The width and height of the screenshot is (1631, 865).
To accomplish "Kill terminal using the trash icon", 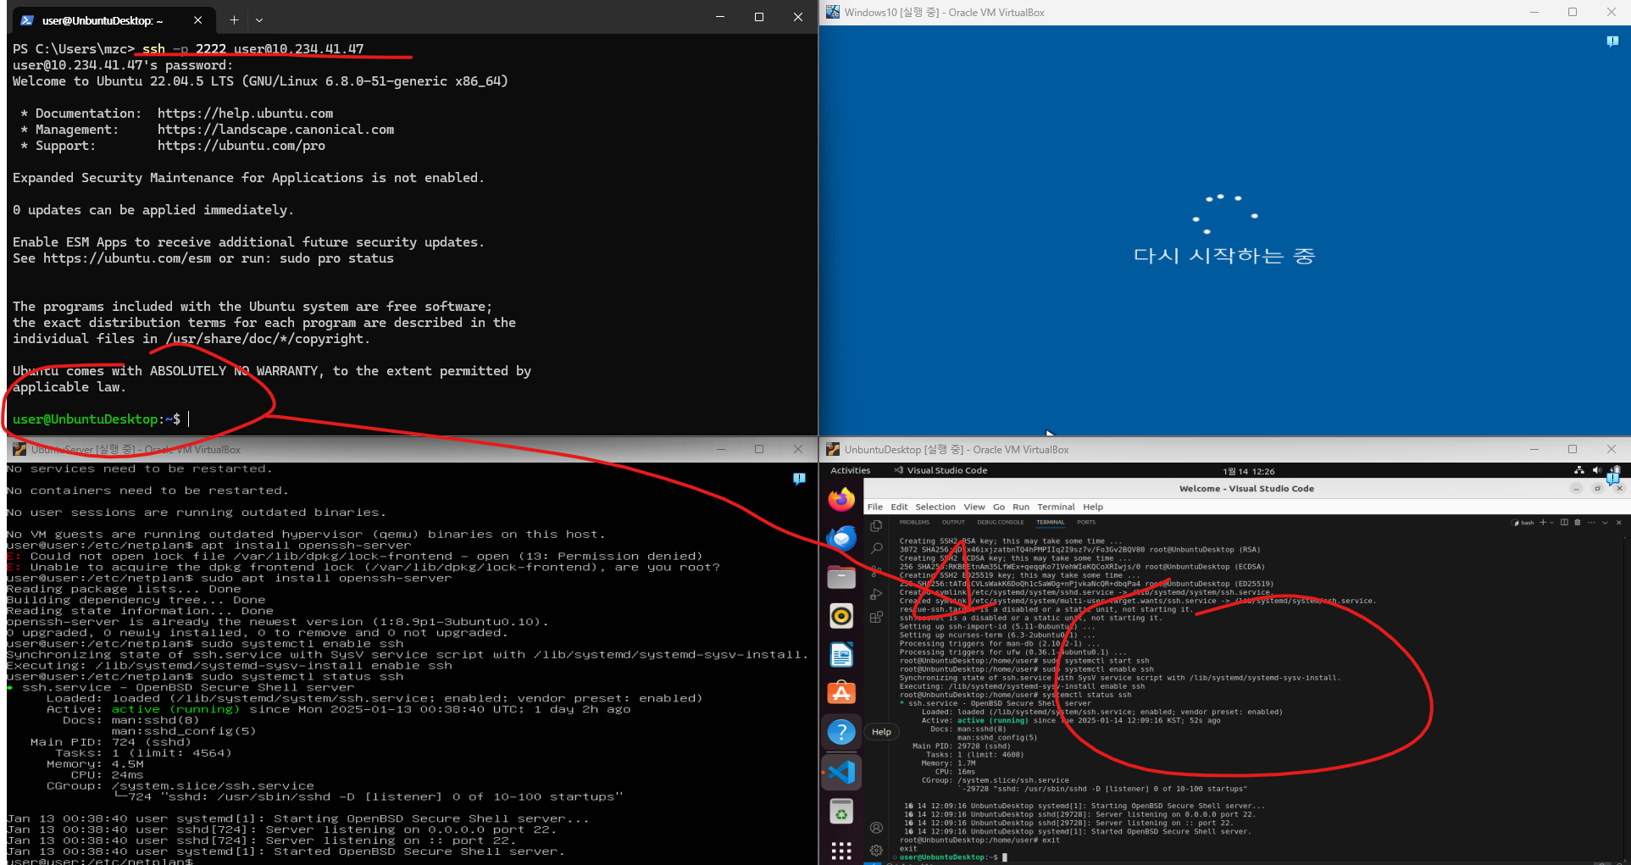I will point(1577,523).
